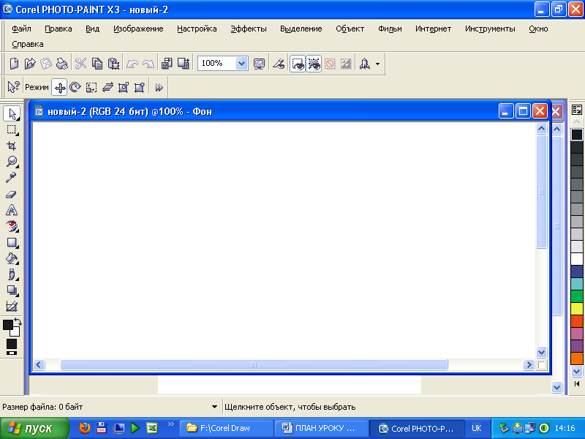This screenshot has height=439, width=585.
Task: Open the 100% zoom level dropdown
Action: click(242, 64)
